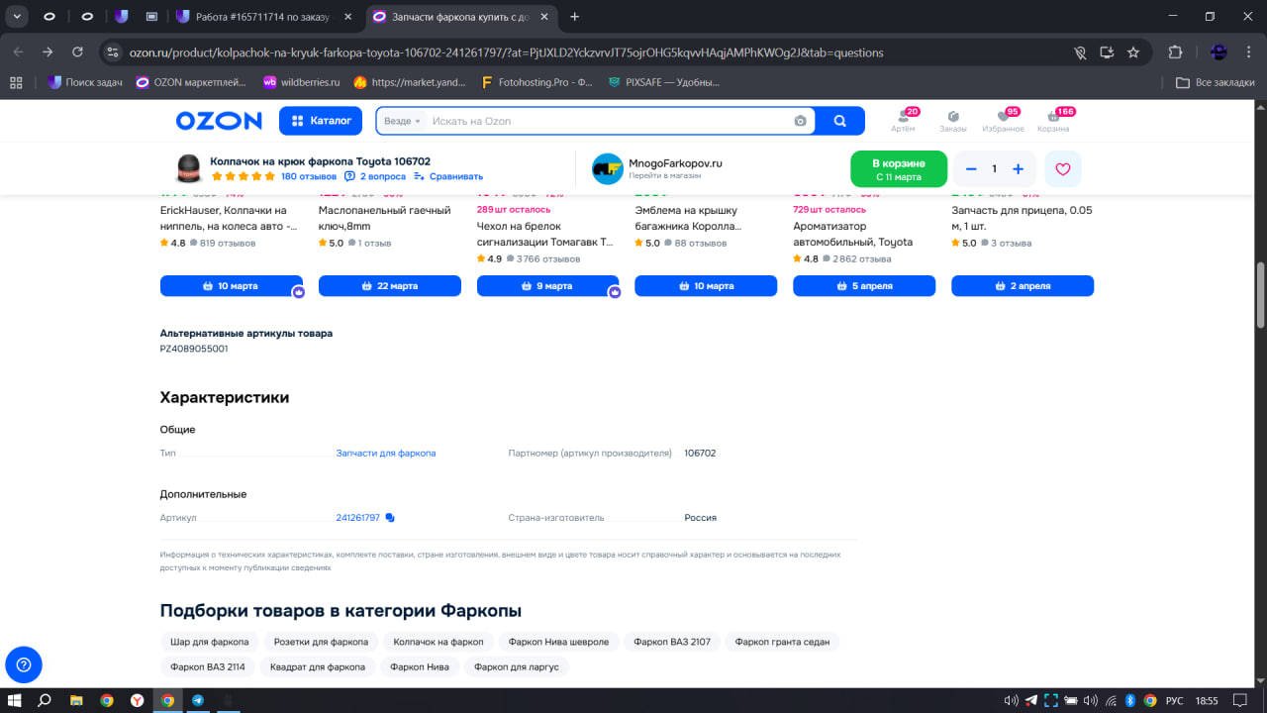Screen dimensions: 1267x713
Task: Open the Запчасти для фаркопа type link
Action: click(x=386, y=454)
